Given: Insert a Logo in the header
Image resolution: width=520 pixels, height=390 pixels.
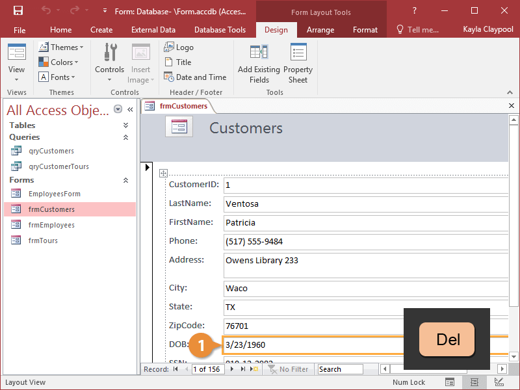Looking at the screenshot, I should click(x=179, y=47).
